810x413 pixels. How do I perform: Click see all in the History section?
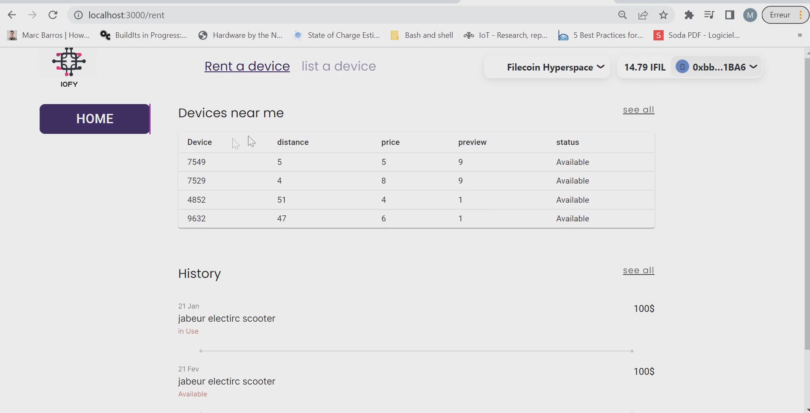[638, 271]
